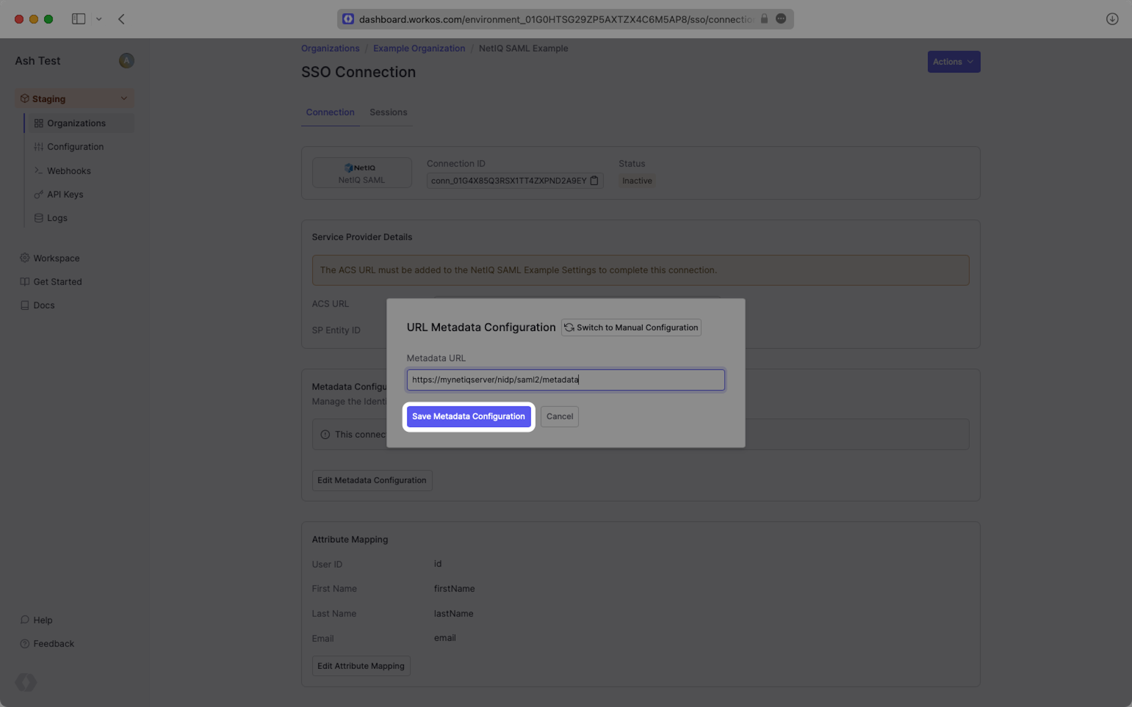The height and width of the screenshot is (707, 1132).
Task: Click the browser back arrow
Action: click(121, 19)
